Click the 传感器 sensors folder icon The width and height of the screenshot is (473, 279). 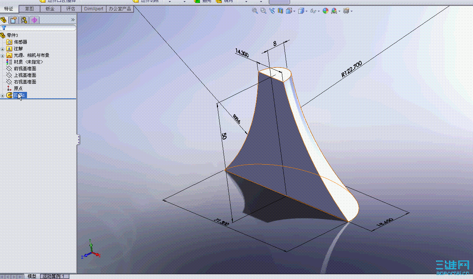pyautogui.click(x=10, y=42)
